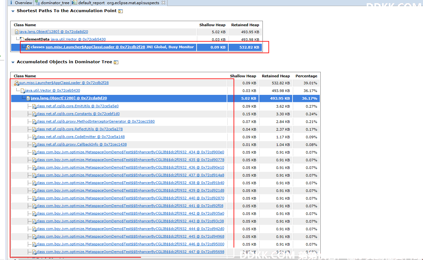Click array icon of java.lang.Object[1280] in Shortest Paths
Screen dimensions: 423x260
tap(17, 32)
